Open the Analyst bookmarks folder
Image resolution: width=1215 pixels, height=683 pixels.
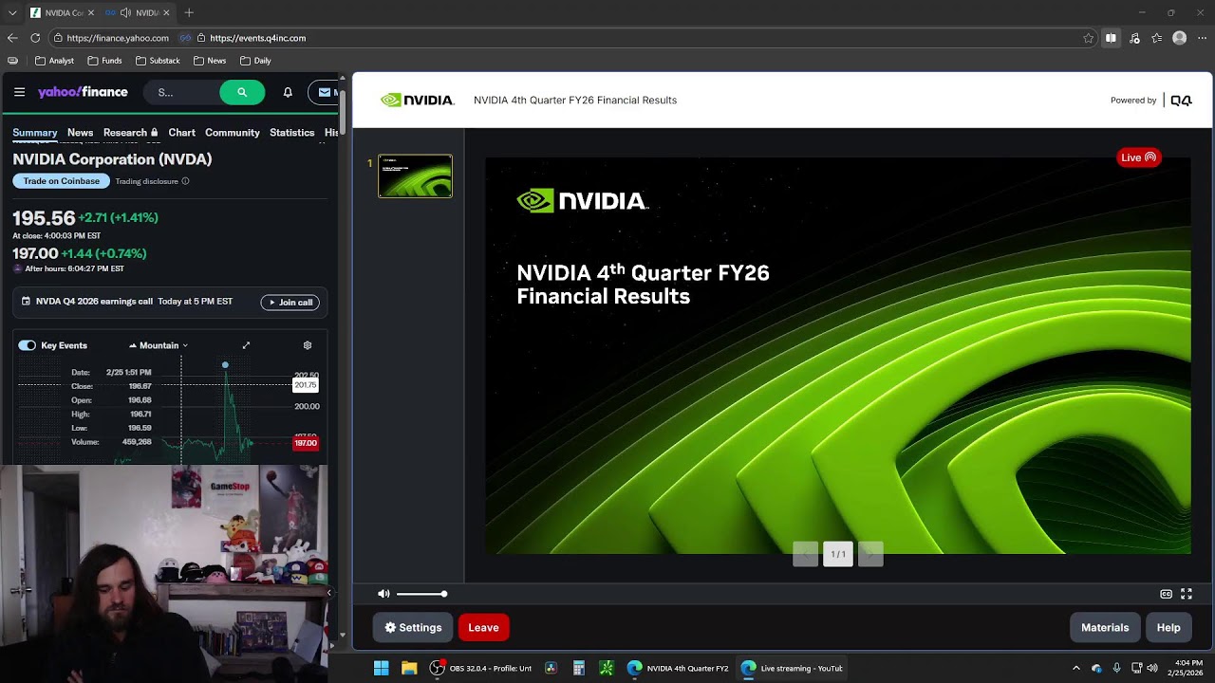[x=54, y=61]
